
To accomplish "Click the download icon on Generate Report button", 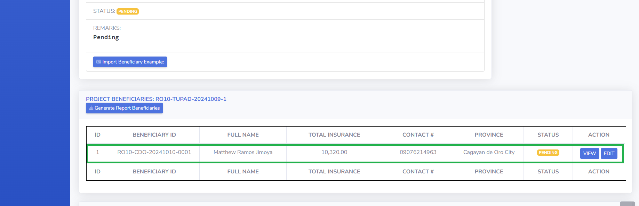I will click(x=91, y=108).
